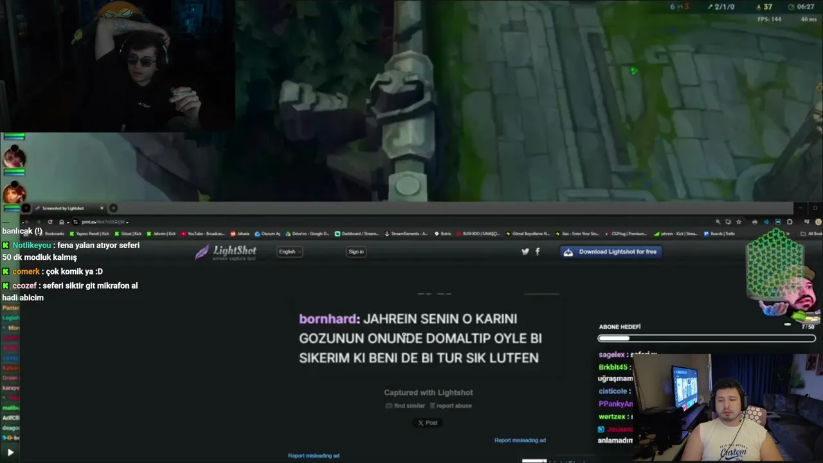Click the browser home icon
This screenshot has height=463, width=823.
[x=62, y=222]
